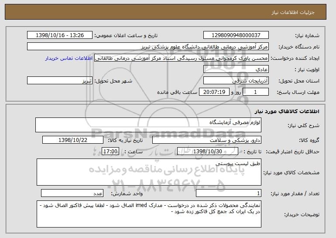Click the label مهلت ارسال پاسخ
This screenshot has height=238, width=336.
click(x=298, y=92)
